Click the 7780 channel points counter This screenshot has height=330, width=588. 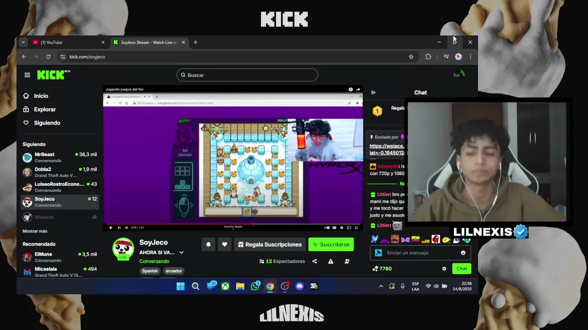click(x=382, y=269)
